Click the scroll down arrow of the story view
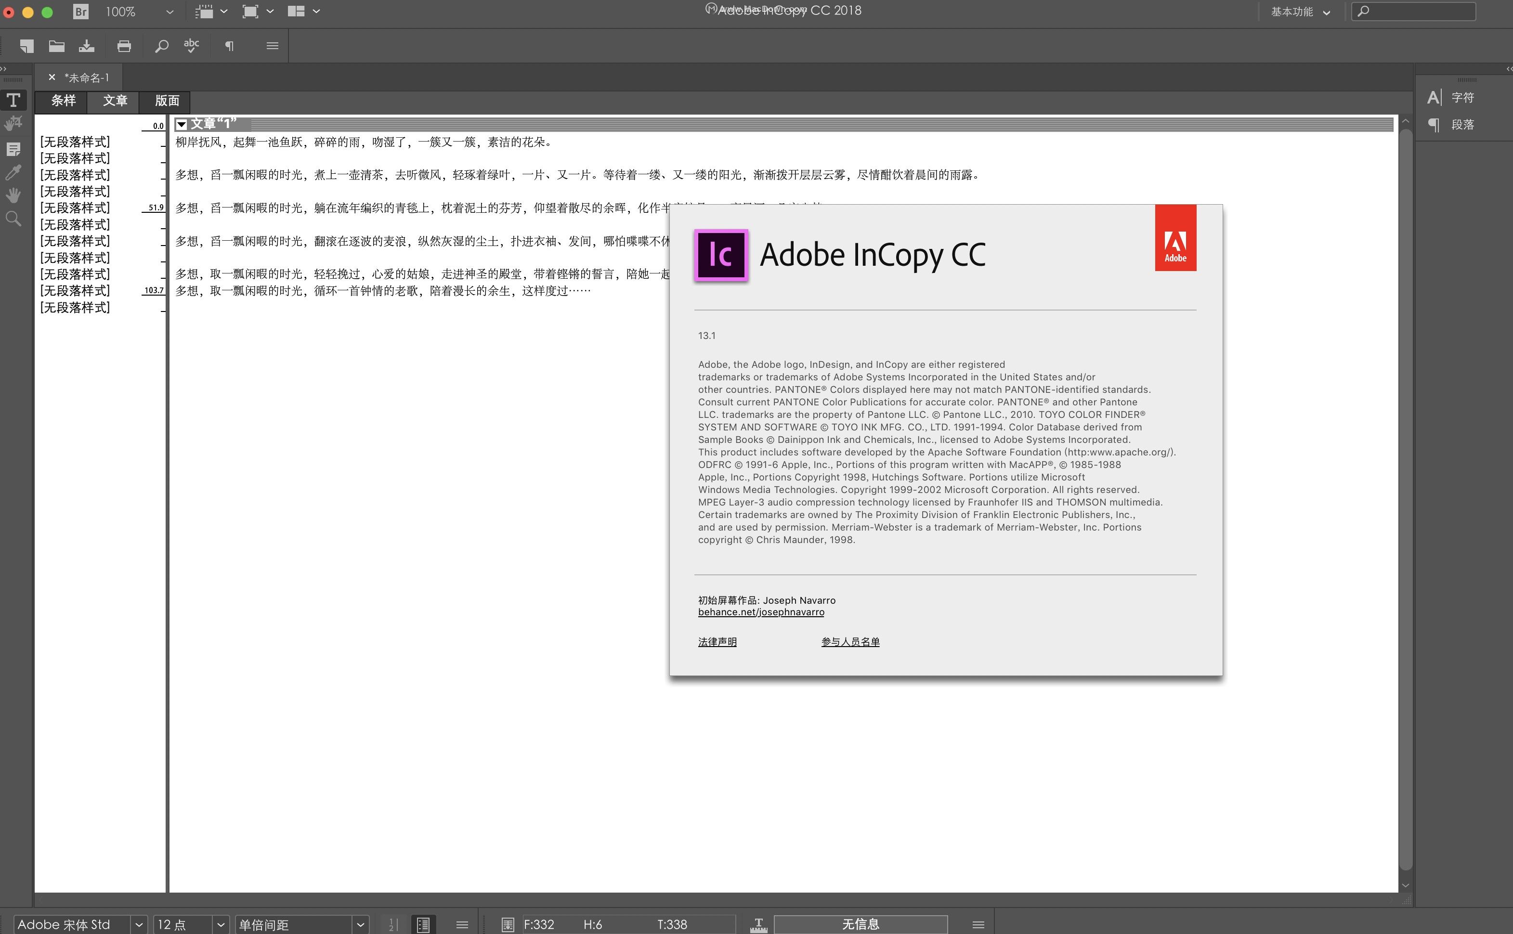Screen dimensions: 1513x934 pos(1406,884)
